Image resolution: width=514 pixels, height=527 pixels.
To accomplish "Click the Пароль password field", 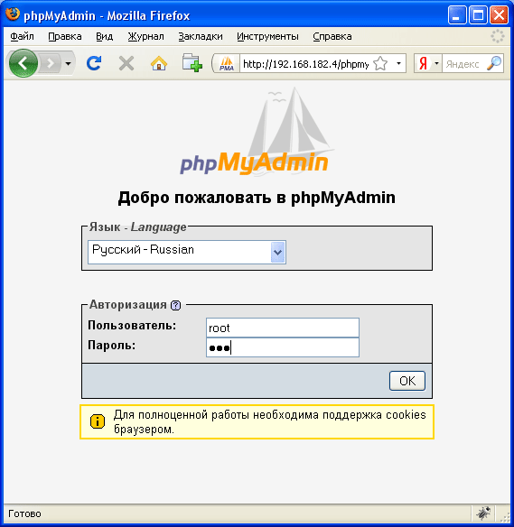I will click(283, 347).
